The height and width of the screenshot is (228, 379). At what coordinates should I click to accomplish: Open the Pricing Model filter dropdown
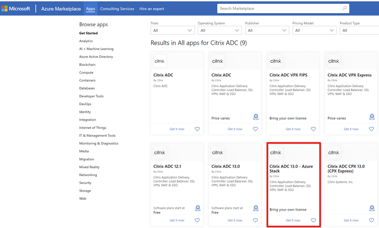pos(314,30)
